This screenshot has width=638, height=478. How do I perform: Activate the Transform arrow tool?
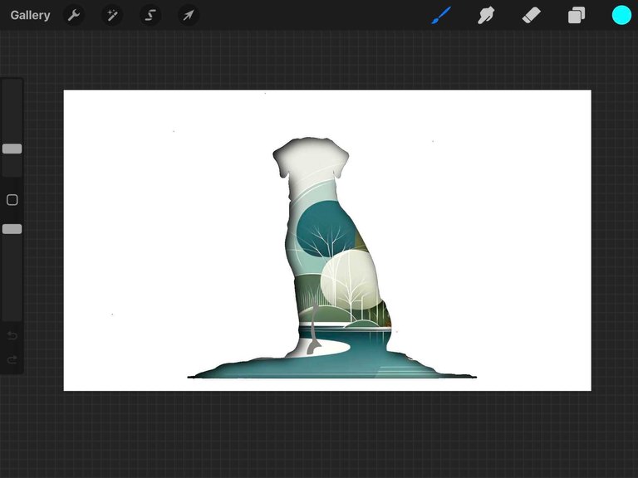(189, 15)
